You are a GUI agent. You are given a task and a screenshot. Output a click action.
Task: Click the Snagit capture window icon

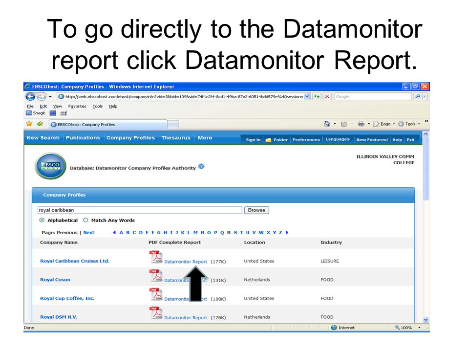(x=53, y=113)
